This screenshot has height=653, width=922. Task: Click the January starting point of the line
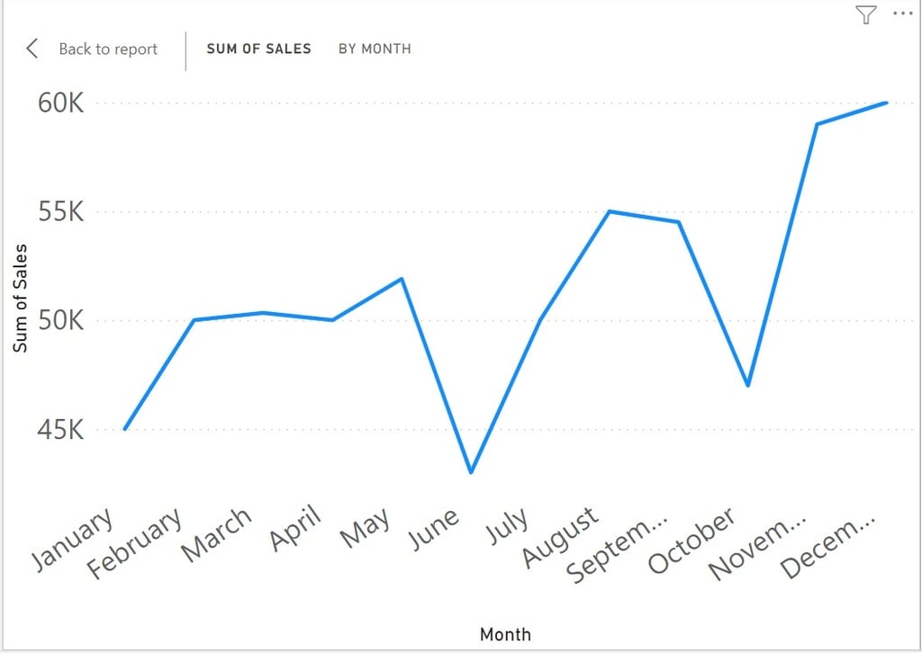[x=127, y=430]
